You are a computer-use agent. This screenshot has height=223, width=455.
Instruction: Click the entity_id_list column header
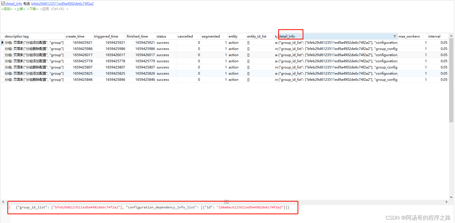point(260,36)
